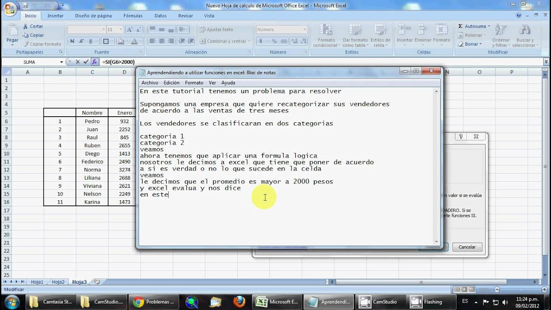
Task: Open Ordenar y filtrar
Action: [x=501, y=36]
